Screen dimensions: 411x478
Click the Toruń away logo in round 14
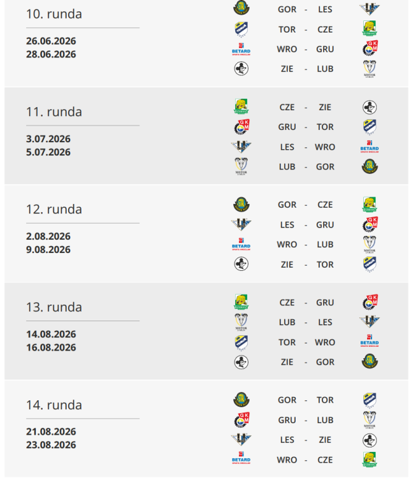(370, 400)
